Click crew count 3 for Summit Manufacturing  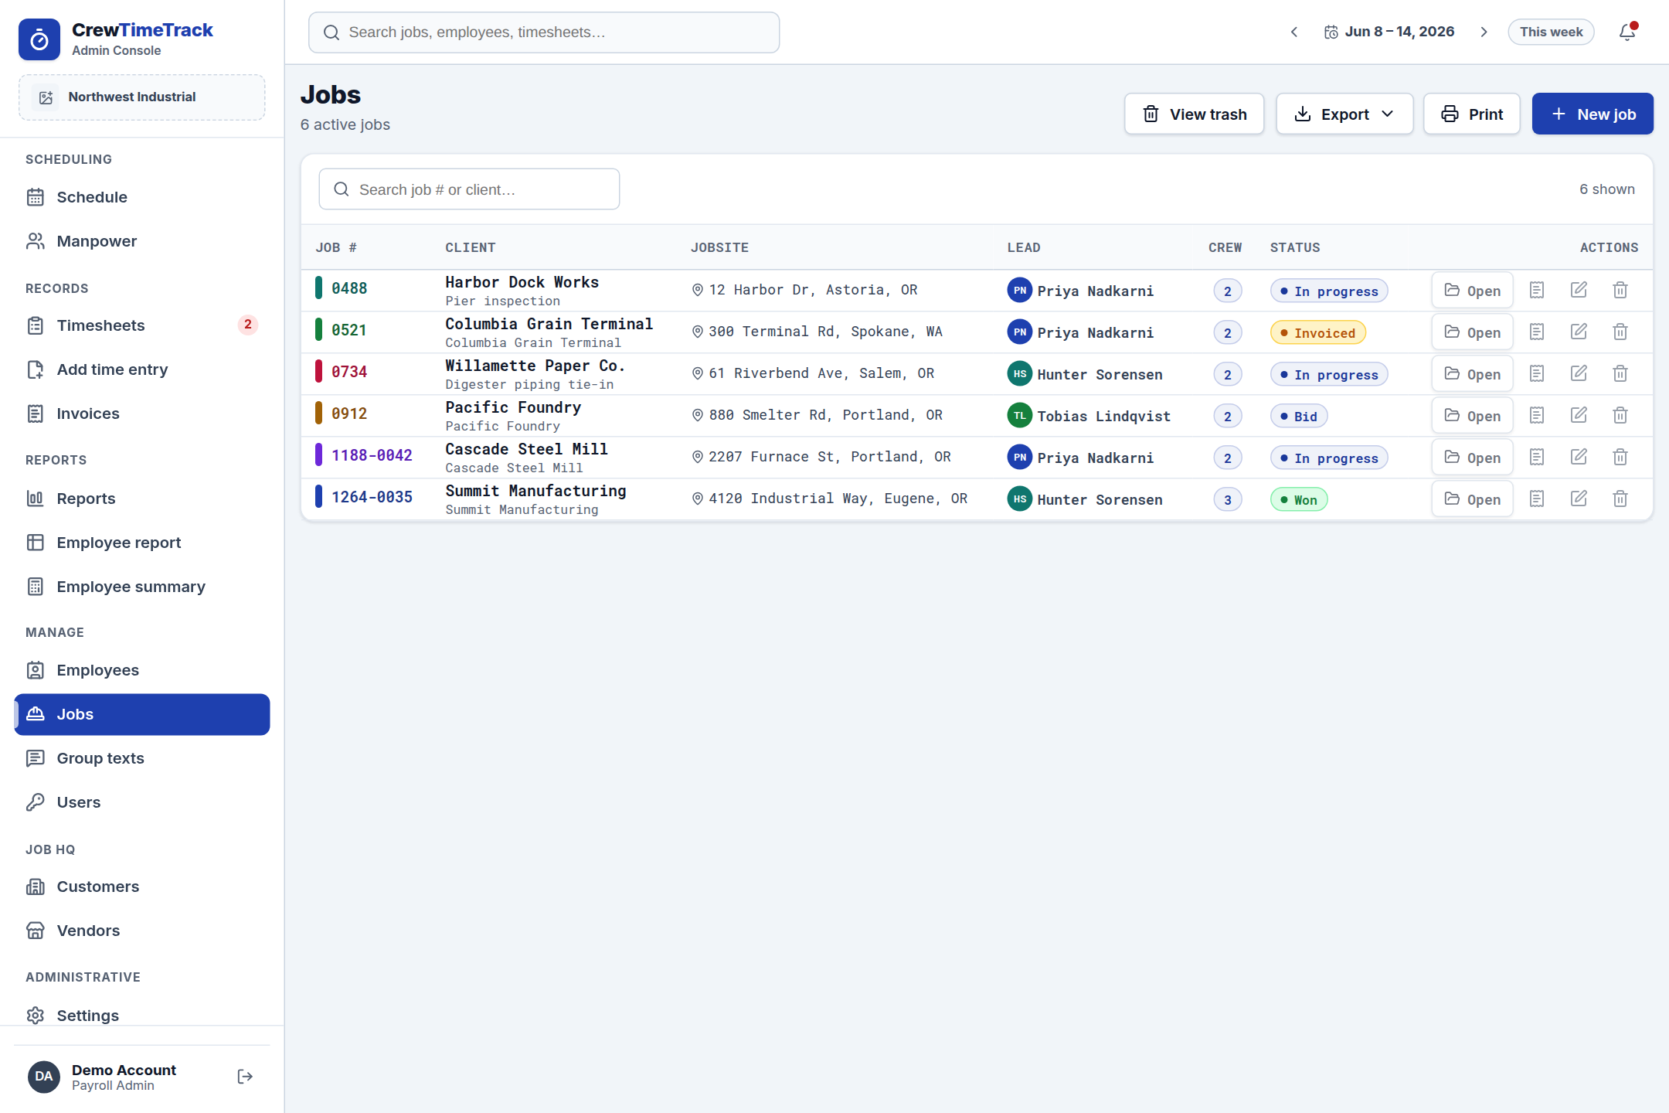1228,499
